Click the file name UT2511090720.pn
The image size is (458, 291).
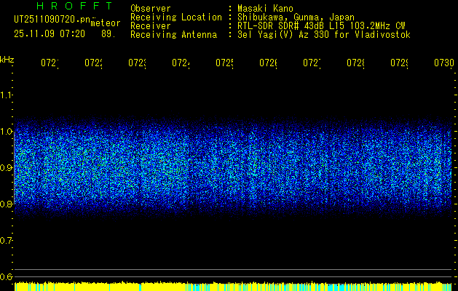point(52,20)
